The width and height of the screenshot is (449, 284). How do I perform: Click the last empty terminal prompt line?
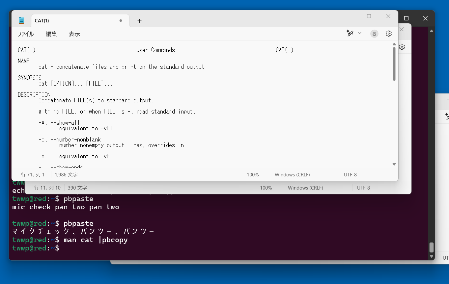(36, 248)
